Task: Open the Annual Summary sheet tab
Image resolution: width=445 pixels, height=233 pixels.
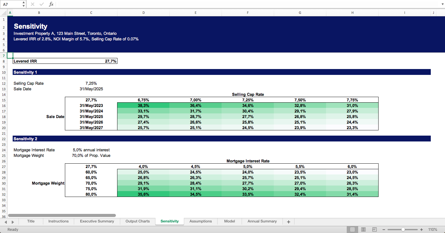Action: pyautogui.click(x=262, y=221)
